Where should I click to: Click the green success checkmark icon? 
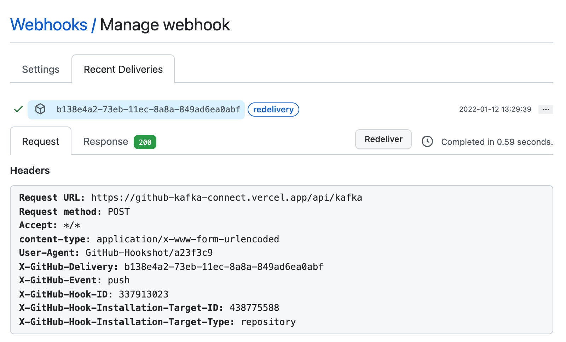(18, 110)
